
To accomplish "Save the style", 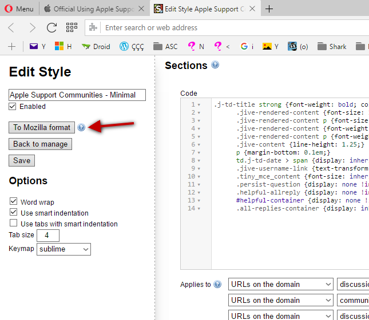I will pyautogui.click(x=22, y=161).
